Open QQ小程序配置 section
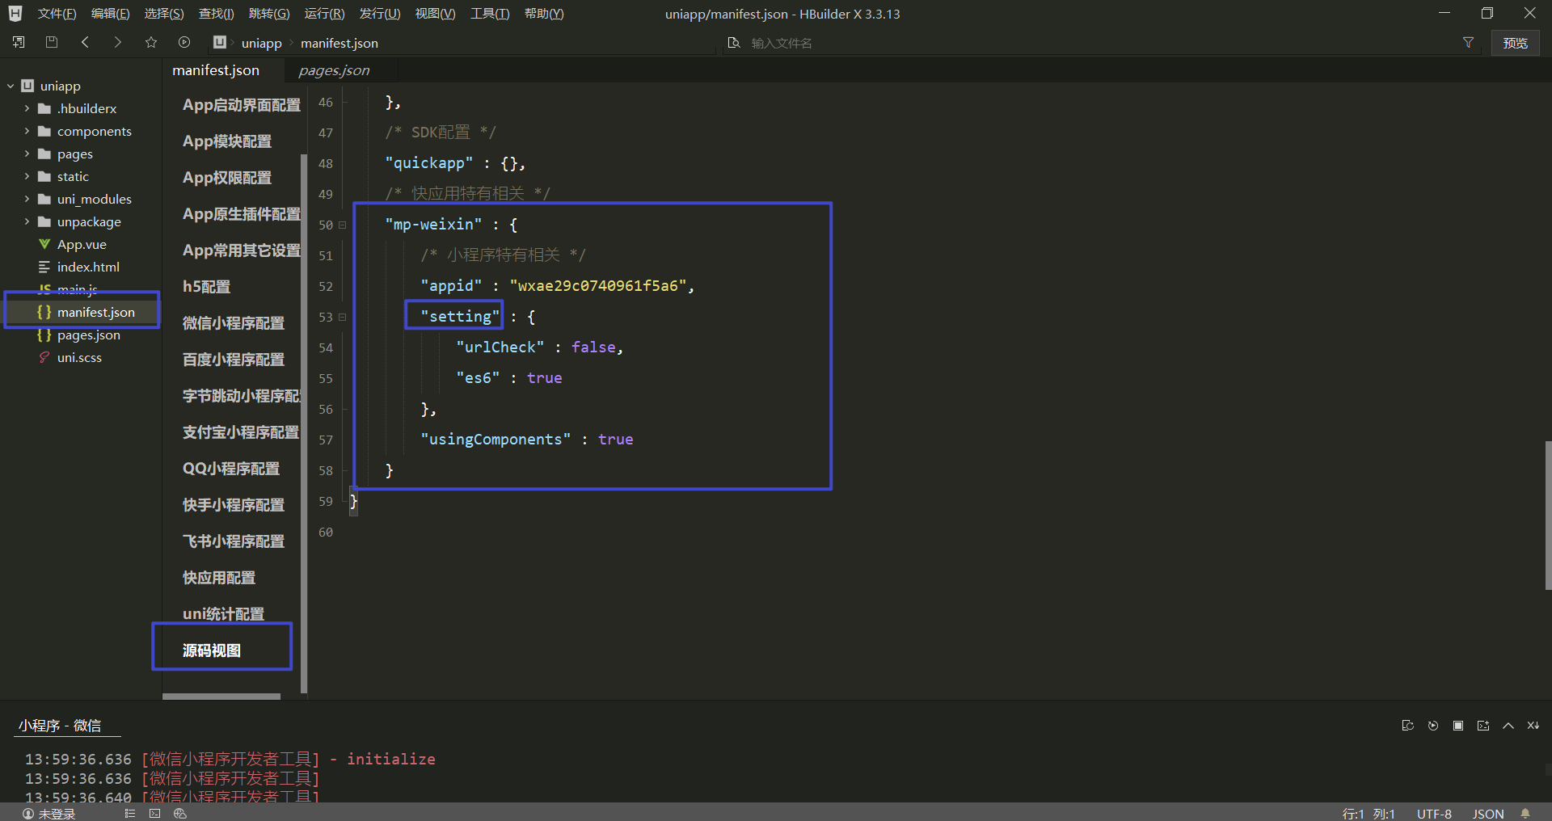The width and height of the screenshot is (1552, 821). tap(230, 469)
